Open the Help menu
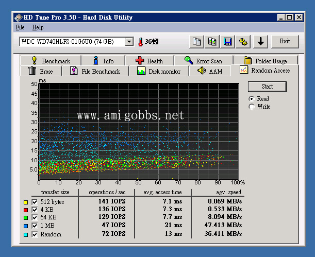The height and width of the screenshot is (257, 315). (x=38, y=27)
